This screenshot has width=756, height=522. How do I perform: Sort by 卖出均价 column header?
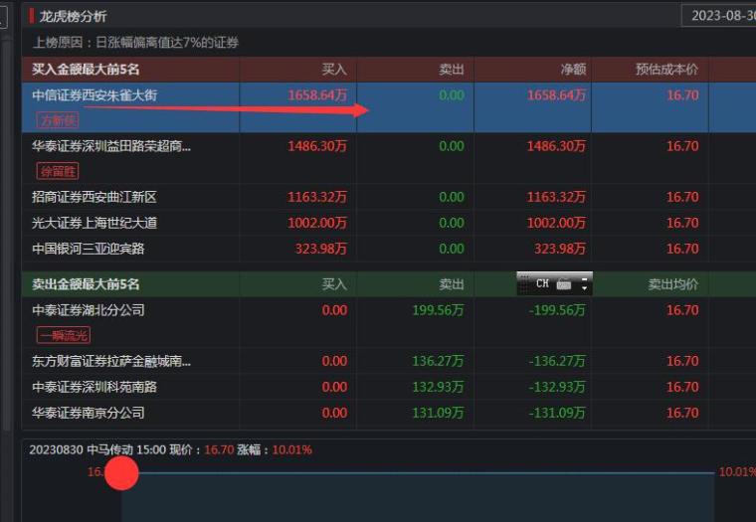pos(673,284)
